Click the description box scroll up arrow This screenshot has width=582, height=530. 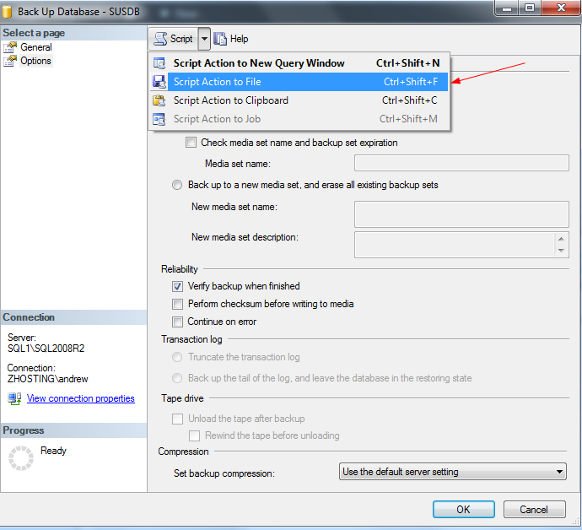point(561,239)
